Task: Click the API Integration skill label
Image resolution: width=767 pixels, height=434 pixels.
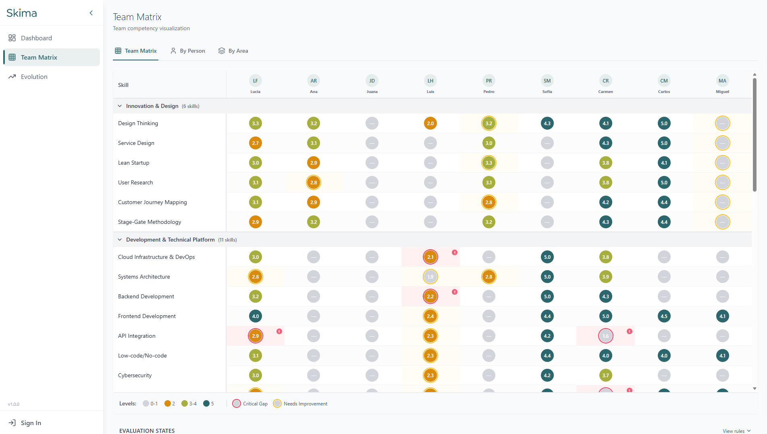Action: (x=137, y=336)
